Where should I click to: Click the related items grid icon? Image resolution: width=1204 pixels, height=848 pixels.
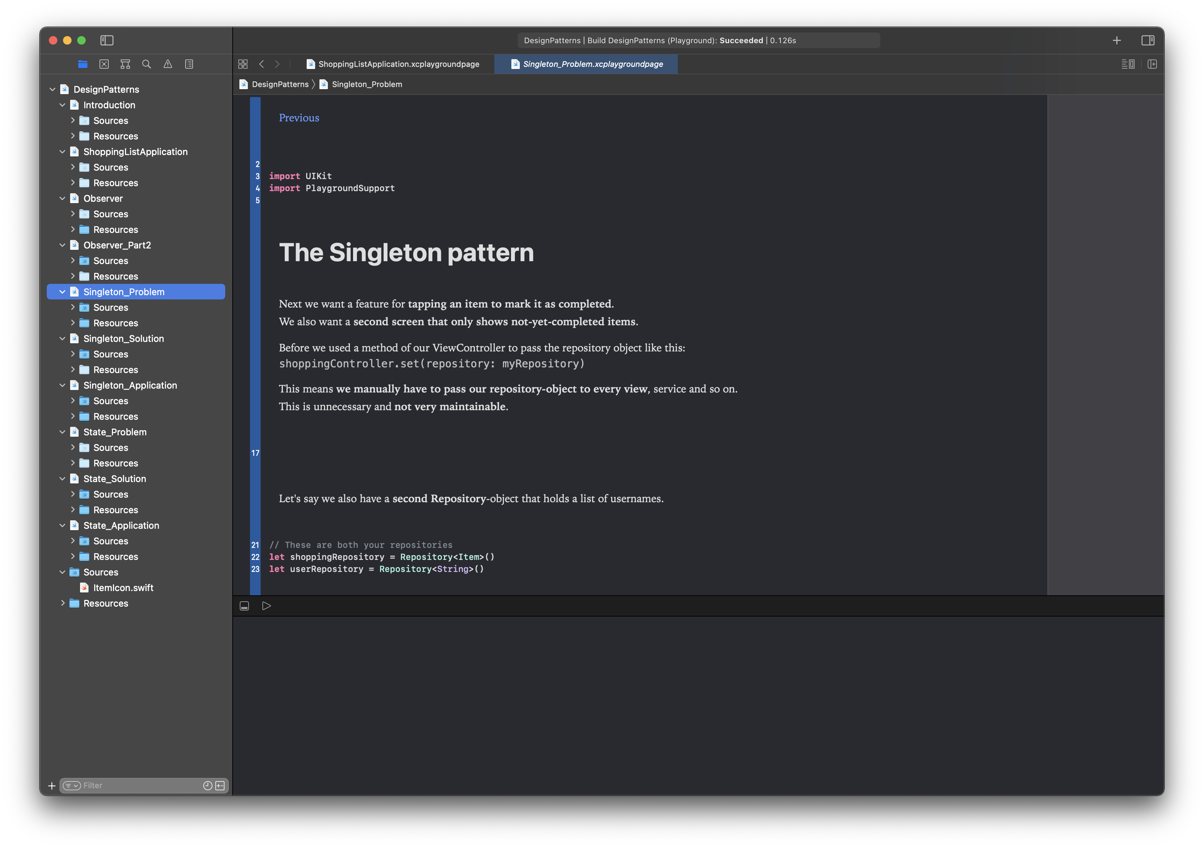pos(243,64)
